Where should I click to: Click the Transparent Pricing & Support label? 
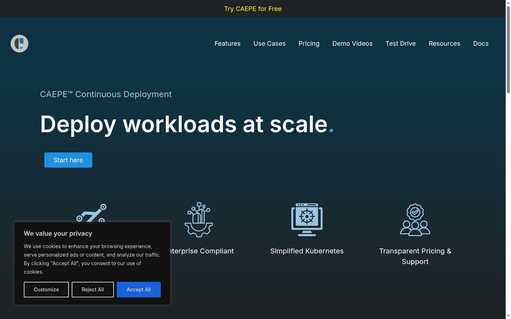(415, 256)
